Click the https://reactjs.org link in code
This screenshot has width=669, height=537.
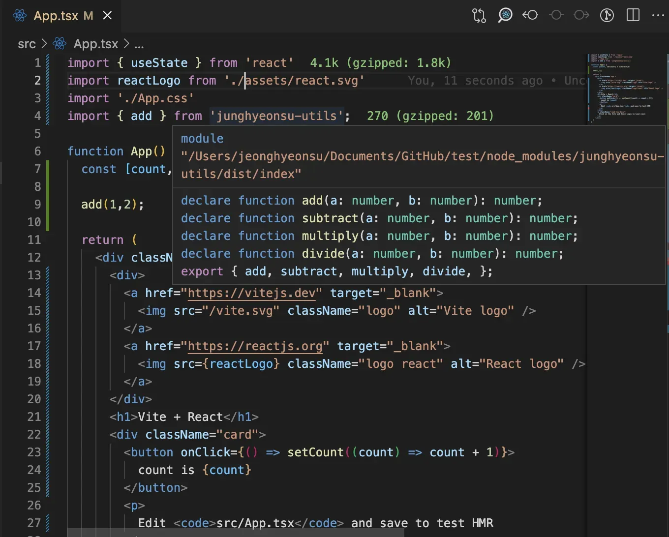coord(255,346)
